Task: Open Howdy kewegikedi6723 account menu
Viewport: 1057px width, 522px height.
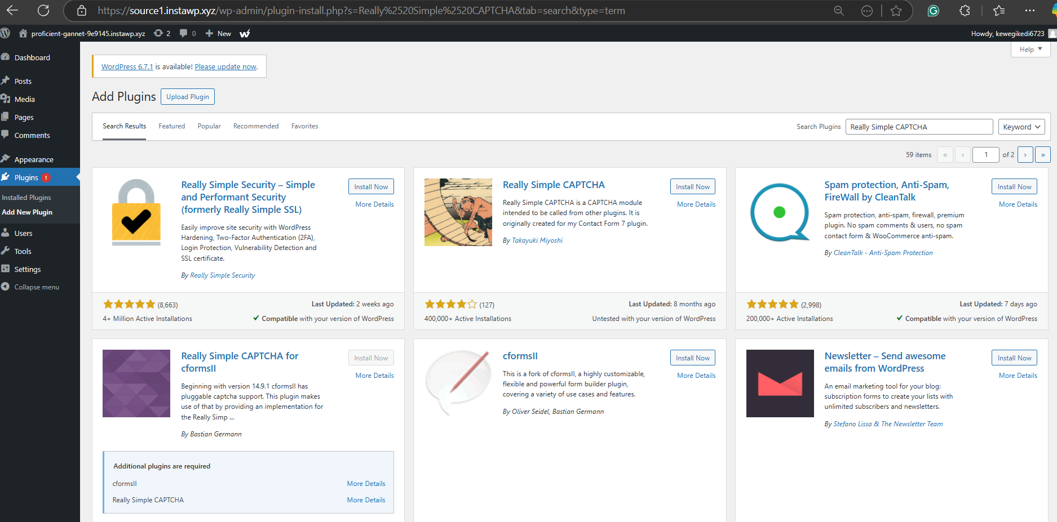Action: (1012, 34)
